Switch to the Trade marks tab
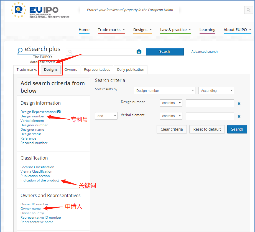255x232 pixels. pos(27,70)
